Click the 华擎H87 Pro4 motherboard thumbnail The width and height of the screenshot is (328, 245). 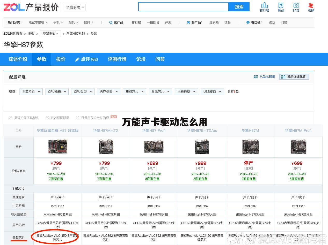point(154,147)
